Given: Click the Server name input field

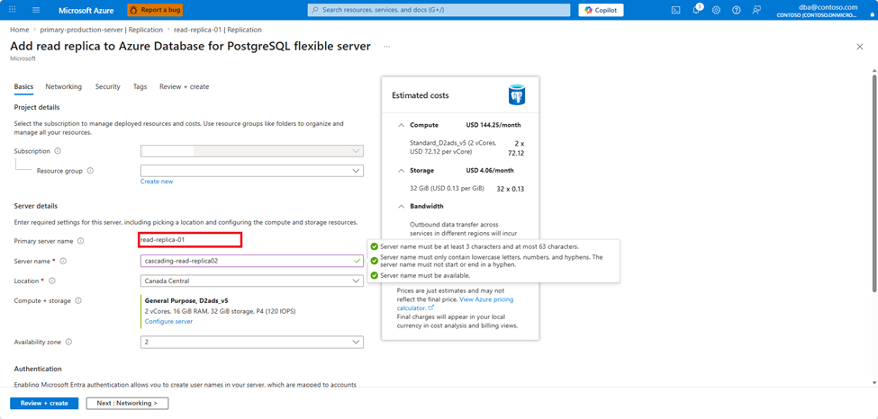Looking at the screenshot, I should 252,261.
